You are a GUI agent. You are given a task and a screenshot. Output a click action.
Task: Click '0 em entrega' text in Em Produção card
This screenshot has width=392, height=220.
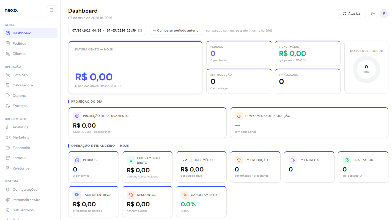[219, 88]
